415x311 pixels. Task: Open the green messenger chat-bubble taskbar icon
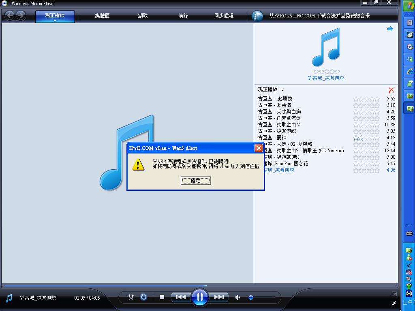pyautogui.click(x=410, y=83)
